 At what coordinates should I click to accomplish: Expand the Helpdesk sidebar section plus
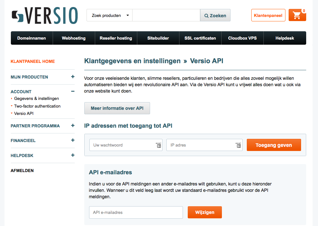pyautogui.click(x=73, y=155)
